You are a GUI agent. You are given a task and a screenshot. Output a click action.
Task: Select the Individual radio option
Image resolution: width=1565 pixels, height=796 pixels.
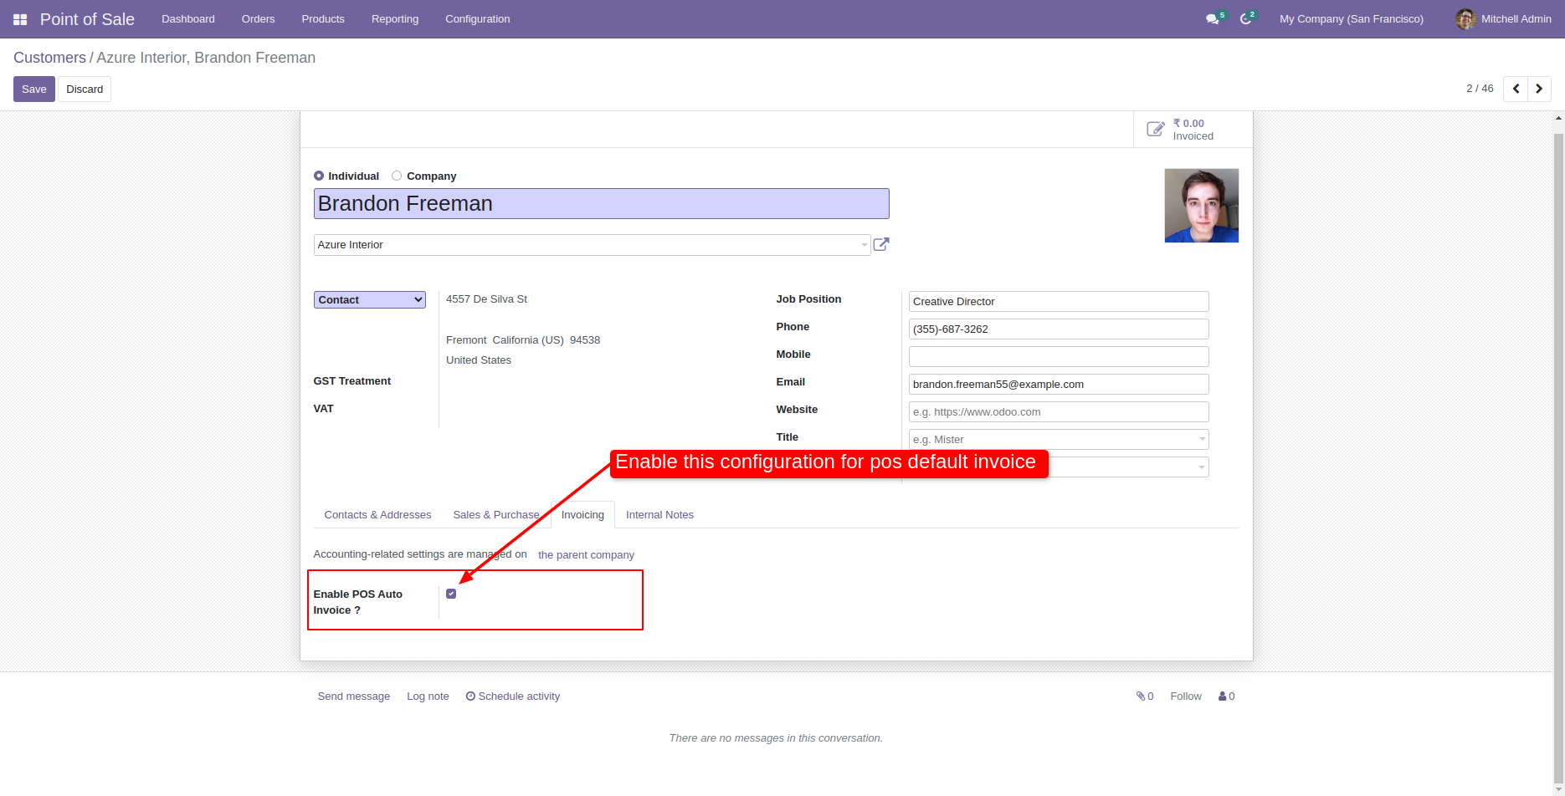[x=319, y=176]
